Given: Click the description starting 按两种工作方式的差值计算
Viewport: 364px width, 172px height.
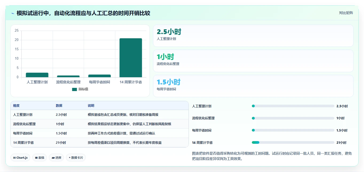Looking at the screenshot, I should tap(122, 133).
